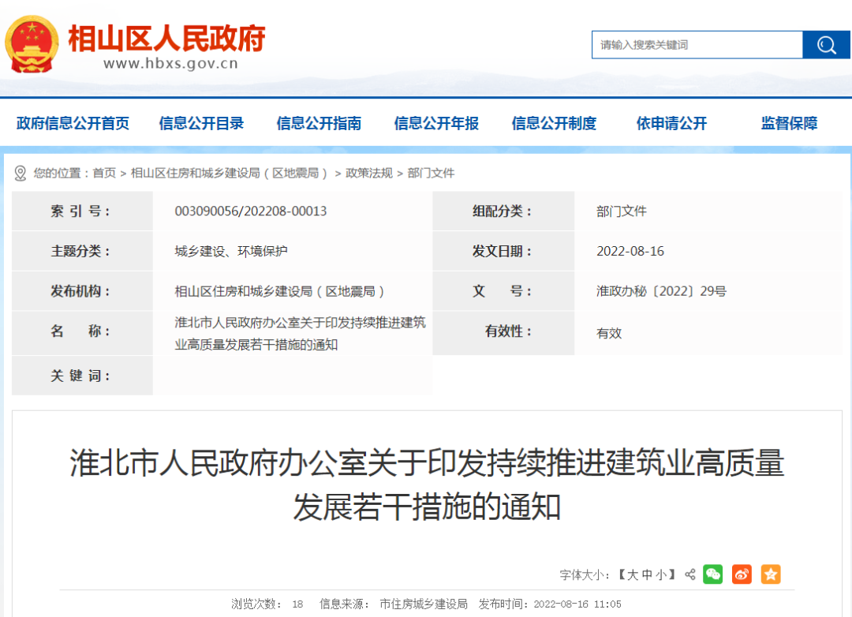Screen dimensions: 852x617
Task: Click the search magnifier button
Action: pyautogui.click(x=825, y=45)
